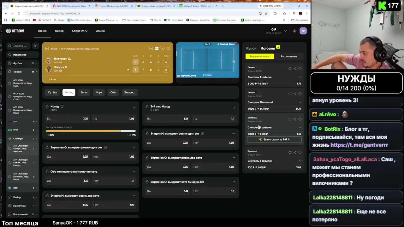
Task: Open the Линия section
Action: point(42,31)
